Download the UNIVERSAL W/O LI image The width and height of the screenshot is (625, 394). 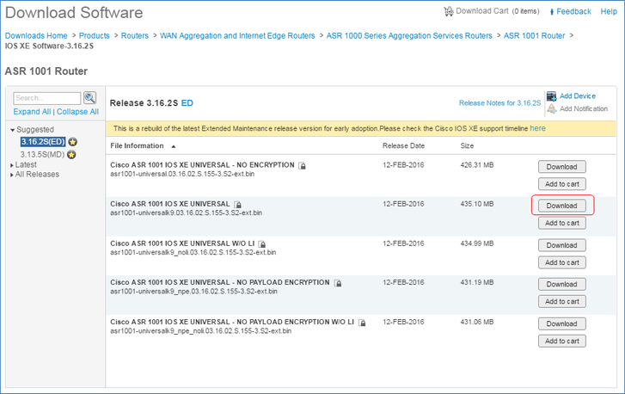562,245
